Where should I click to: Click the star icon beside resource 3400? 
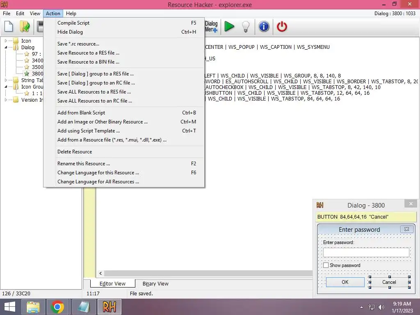[27, 61]
